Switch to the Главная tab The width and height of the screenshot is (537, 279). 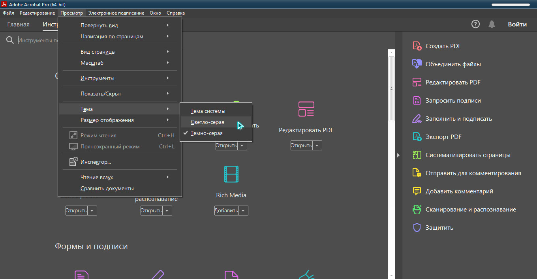(18, 24)
